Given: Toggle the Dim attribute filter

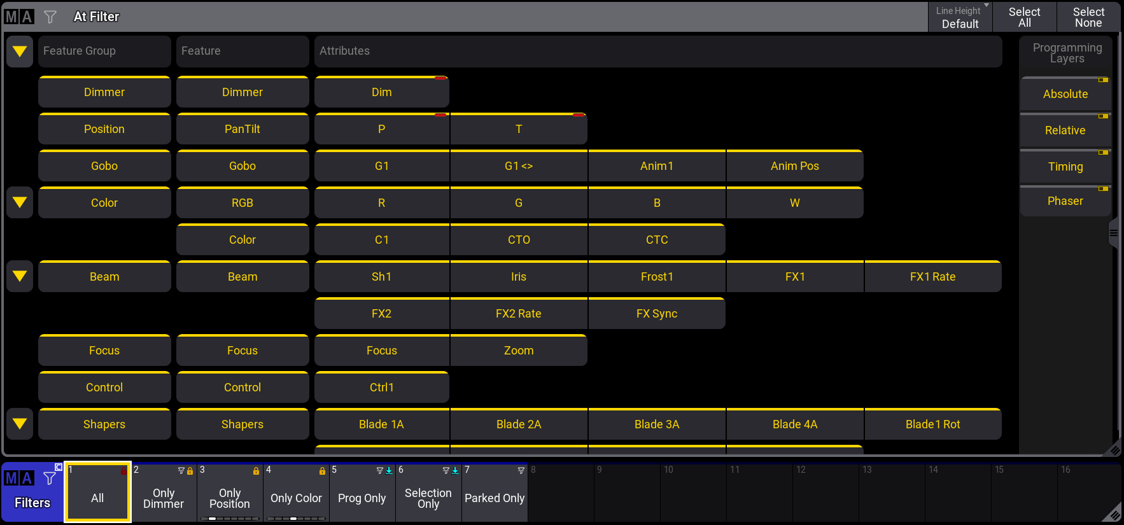Looking at the screenshot, I should tap(382, 92).
